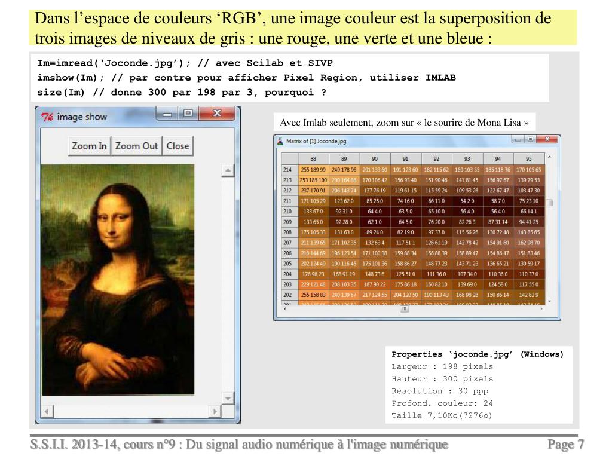Select column header 95 in matrix
The width and height of the screenshot is (612, 459).
(x=529, y=159)
